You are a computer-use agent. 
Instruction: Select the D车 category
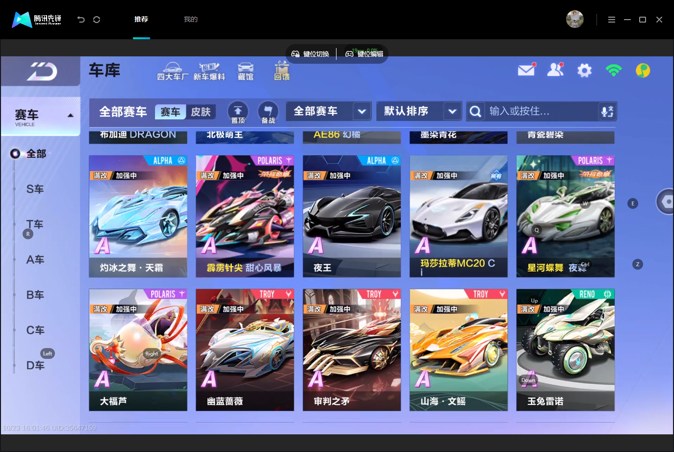click(35, 366)
